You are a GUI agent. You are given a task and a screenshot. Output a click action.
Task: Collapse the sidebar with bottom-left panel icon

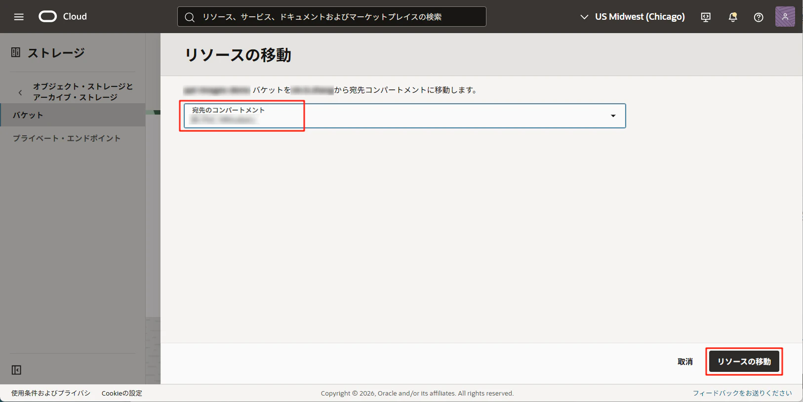click(x=16, y=370)
